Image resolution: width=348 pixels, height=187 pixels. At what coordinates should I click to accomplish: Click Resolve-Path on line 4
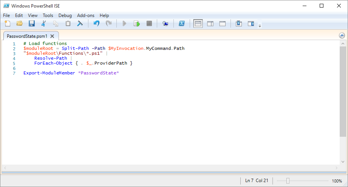tap(51, 58)
